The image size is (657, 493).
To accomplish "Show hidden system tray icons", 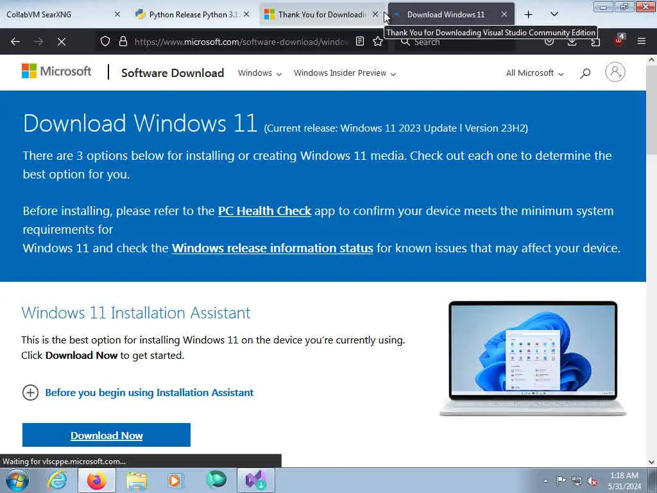I will (545, 481).
